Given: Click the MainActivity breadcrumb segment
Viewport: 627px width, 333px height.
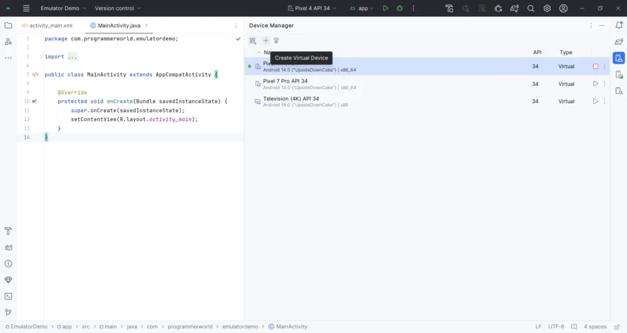Looking at the screenshot, I should pyautogui.click(x=288, y=327).
